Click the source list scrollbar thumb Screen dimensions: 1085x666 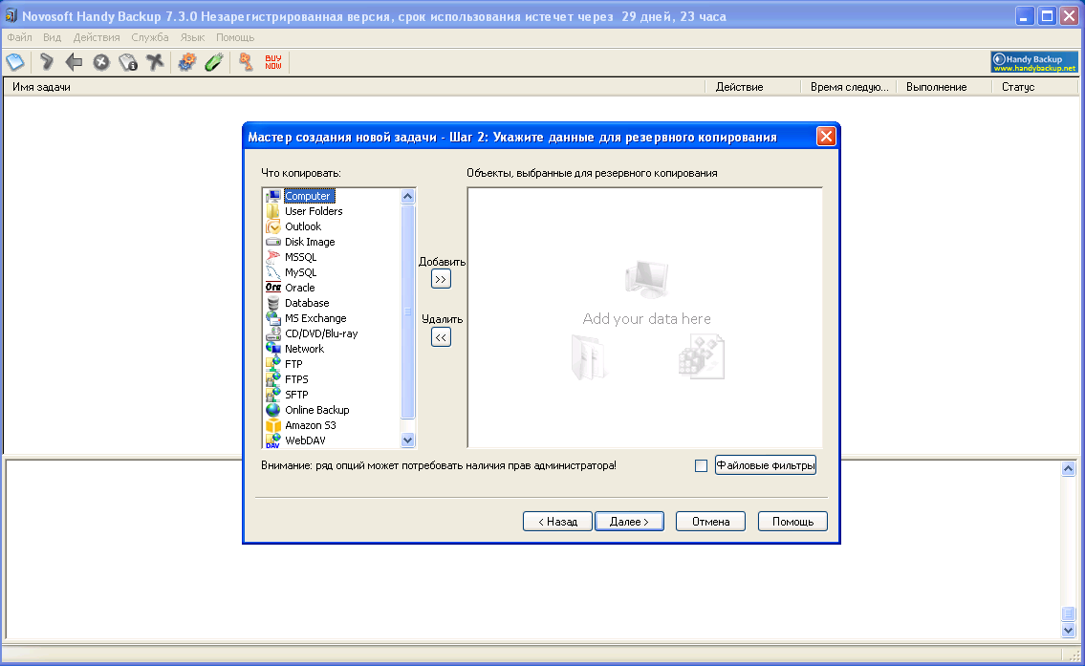coord(407,312)
